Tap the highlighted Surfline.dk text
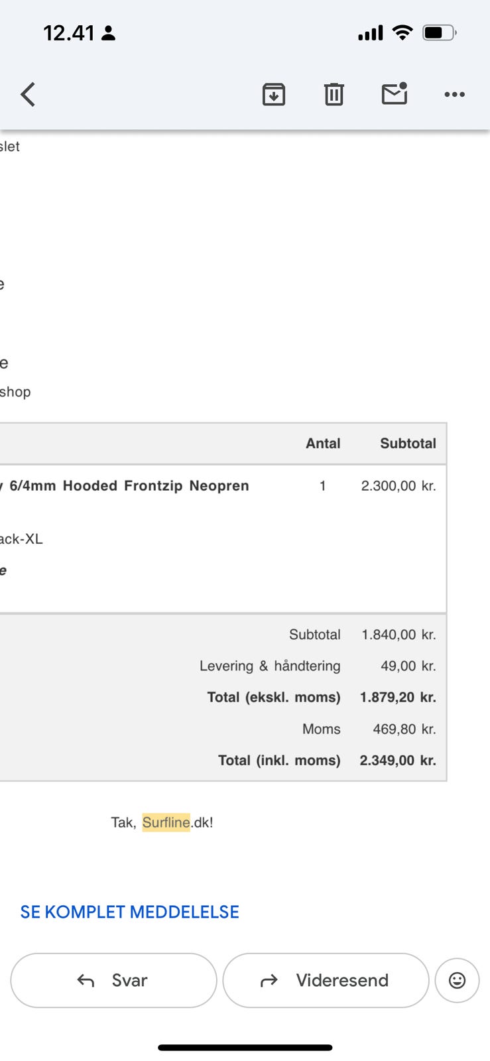This screenshot has width=490, height=1061. [x=166, y=822]
